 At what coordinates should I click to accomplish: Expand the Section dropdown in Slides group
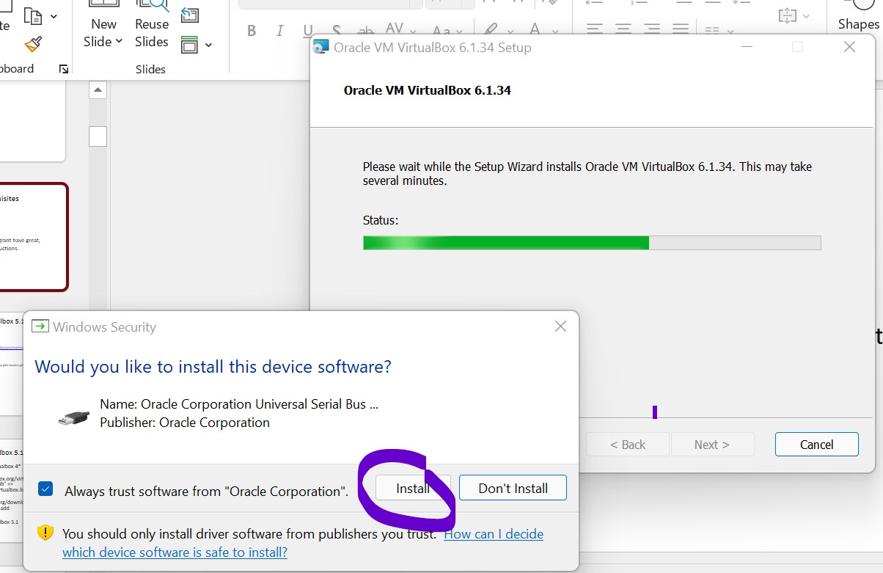(208, 45)
